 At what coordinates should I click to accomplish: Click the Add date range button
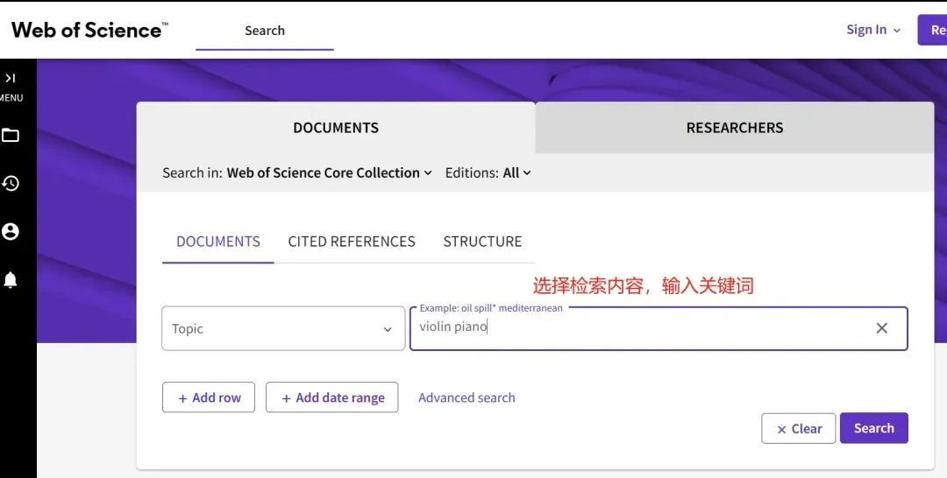332,397
